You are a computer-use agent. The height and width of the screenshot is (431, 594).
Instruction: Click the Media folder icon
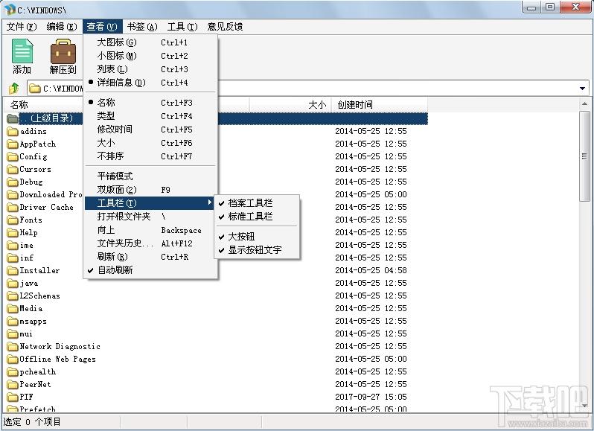pos(13,309)
